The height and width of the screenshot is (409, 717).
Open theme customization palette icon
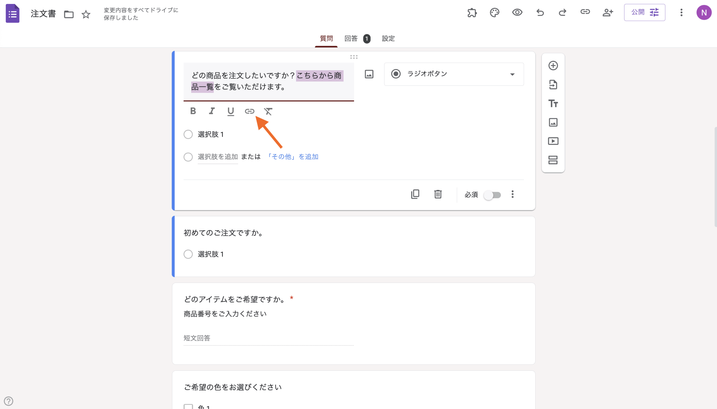tap(495, 13)
